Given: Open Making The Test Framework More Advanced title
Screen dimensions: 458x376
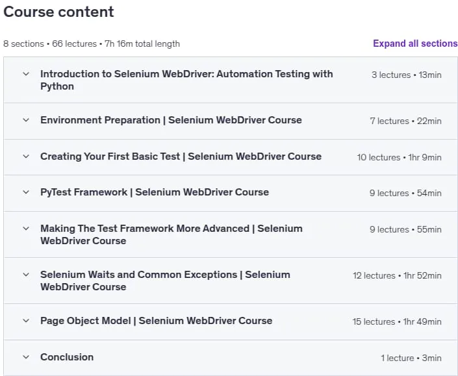Looking at the screenshot, I should pos(171,234).
